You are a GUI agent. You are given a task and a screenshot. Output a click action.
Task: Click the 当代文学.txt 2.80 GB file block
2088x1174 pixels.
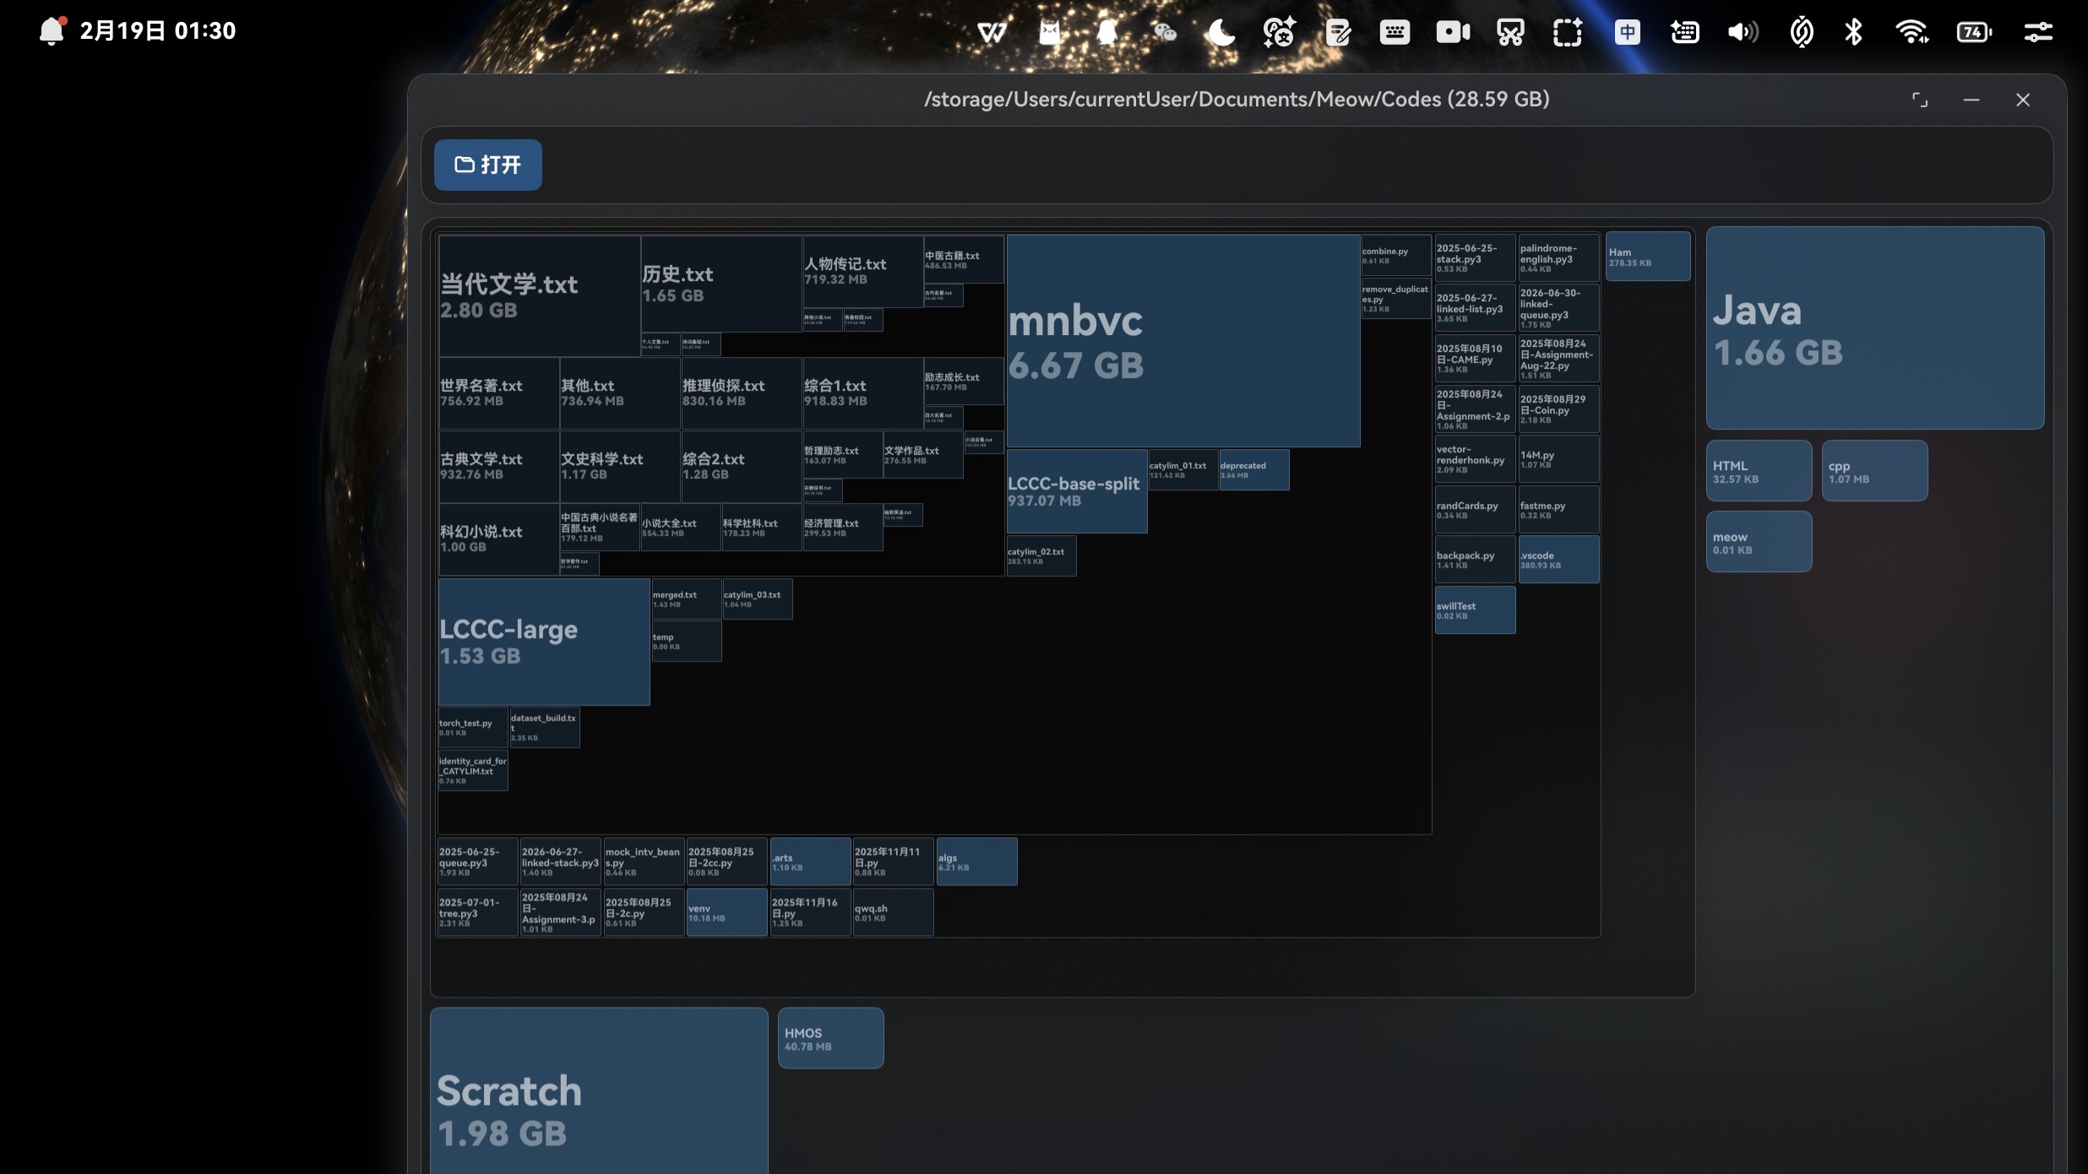click(x=538, y=295)
